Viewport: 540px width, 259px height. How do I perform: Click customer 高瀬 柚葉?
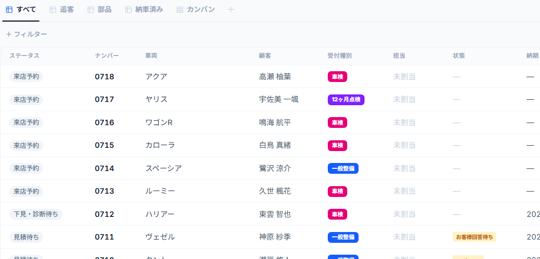pyautogui.click(x=275, y=77)
